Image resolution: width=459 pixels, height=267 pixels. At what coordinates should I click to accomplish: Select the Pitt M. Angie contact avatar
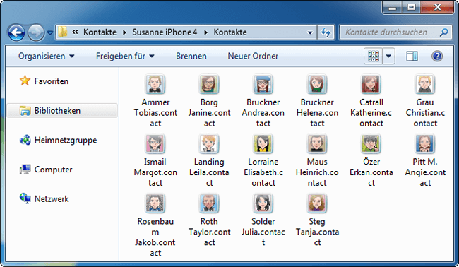(x=424, y=144)
